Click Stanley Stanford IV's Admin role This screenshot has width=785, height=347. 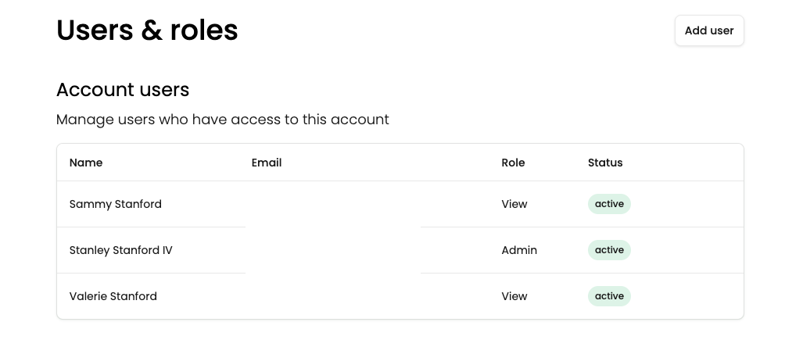pos(519,250)
